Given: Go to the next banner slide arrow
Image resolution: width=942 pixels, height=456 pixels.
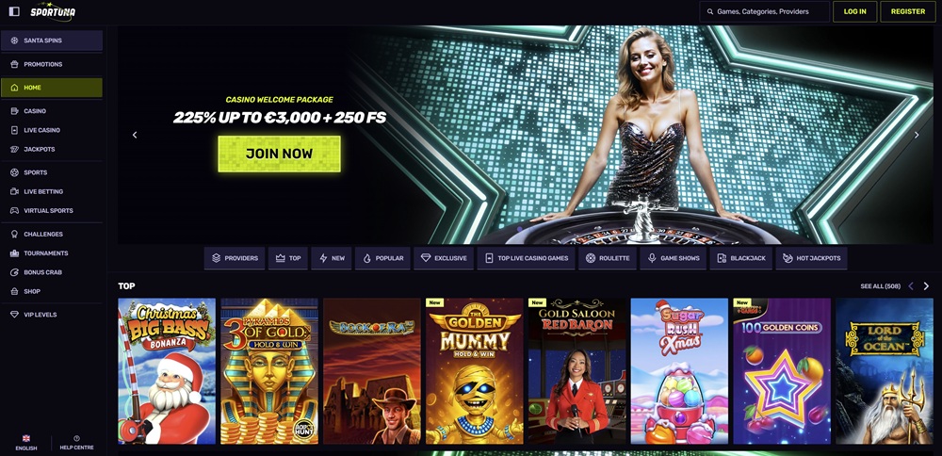Looking at the screenshot, I should [917, 135].
